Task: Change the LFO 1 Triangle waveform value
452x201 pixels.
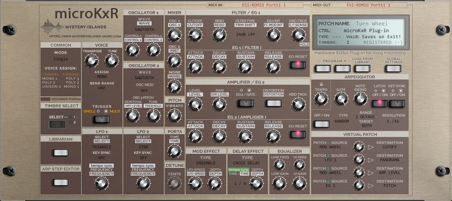Action: pos(101,147)
